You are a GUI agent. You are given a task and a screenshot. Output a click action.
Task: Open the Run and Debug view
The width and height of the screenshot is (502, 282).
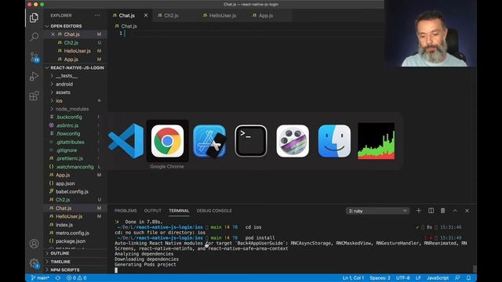click(34, 77)
